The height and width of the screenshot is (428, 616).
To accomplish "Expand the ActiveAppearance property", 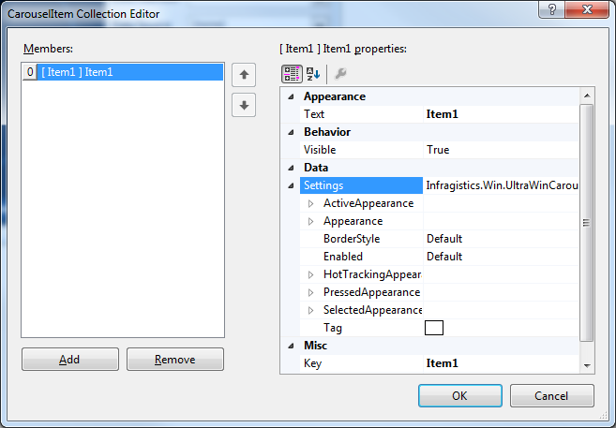I will (312, 203).
